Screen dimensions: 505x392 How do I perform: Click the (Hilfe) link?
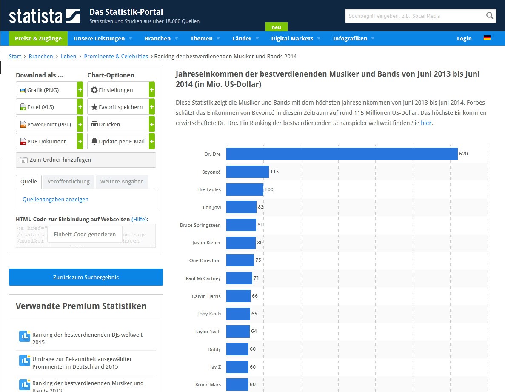pos(139,219)
